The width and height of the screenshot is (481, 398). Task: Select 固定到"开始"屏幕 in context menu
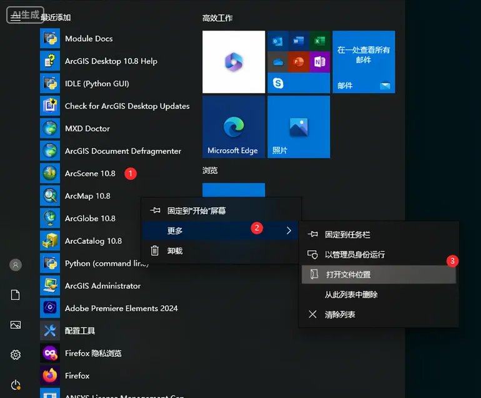click(x=222, y=210)
